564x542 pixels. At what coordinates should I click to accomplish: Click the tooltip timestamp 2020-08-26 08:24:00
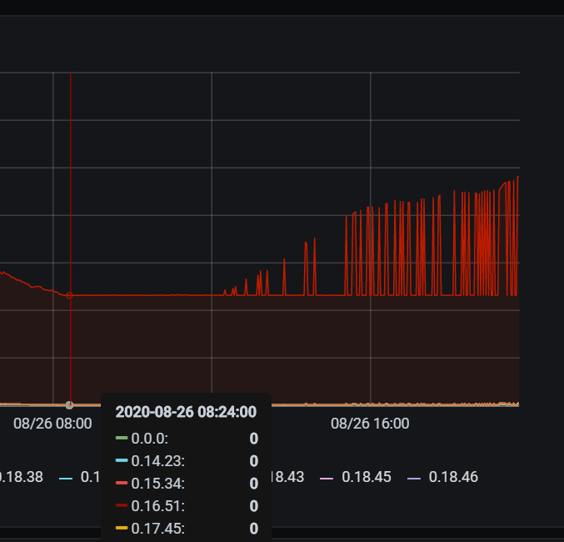[186, 412]
